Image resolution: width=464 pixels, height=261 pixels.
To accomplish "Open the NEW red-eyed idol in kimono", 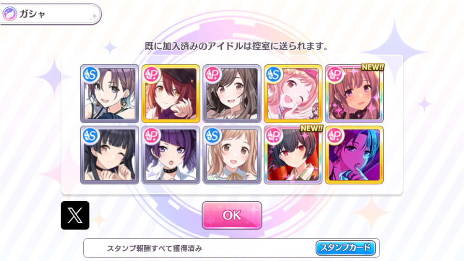I will point(293,155).
